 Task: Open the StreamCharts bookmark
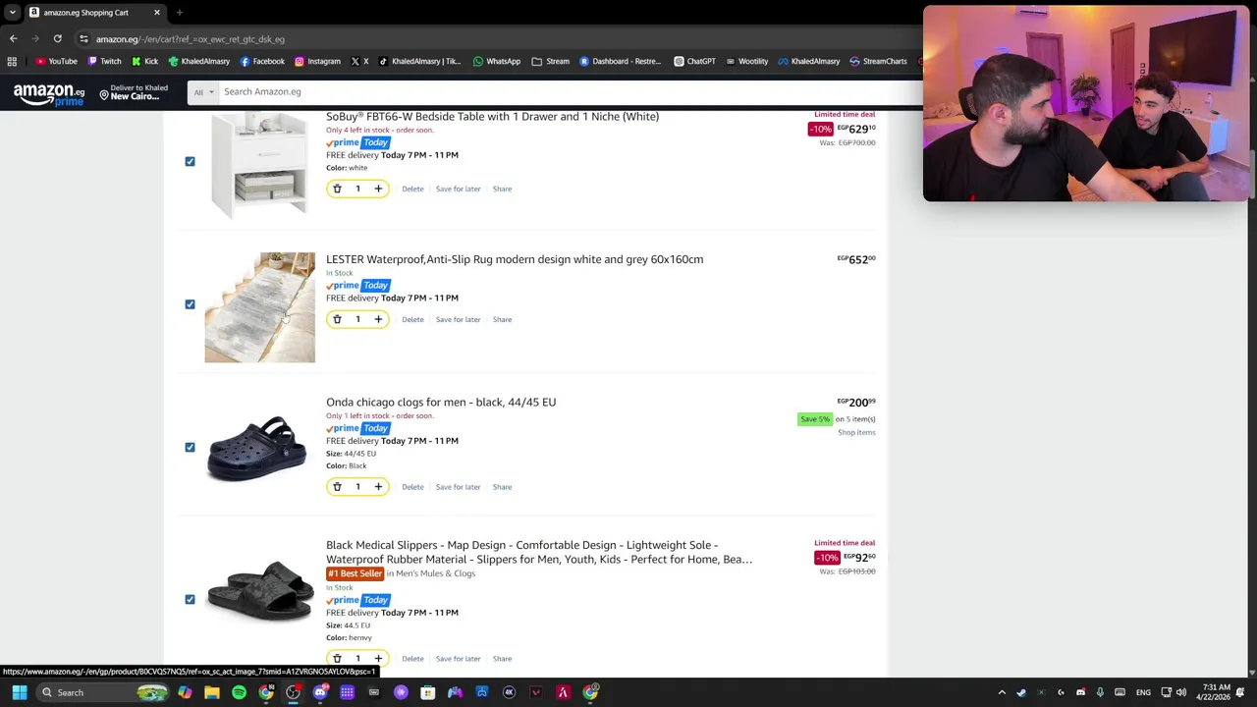click(878, 61)
